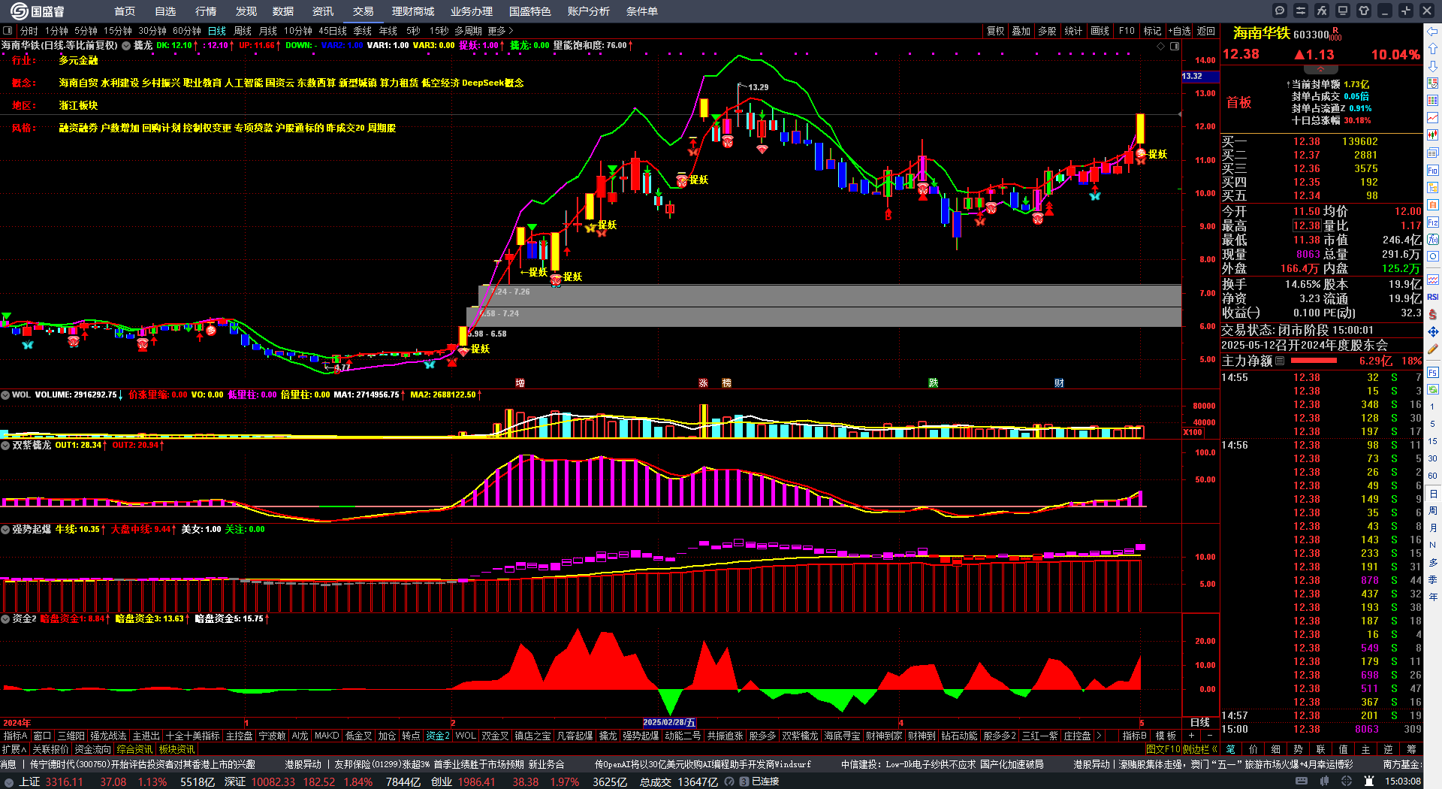Select the pencil drawing tool icon
The image size is (1442, 789).
(1433, 349)
